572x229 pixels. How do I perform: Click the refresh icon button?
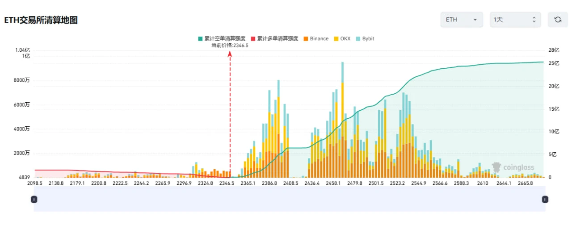point(558,20)
